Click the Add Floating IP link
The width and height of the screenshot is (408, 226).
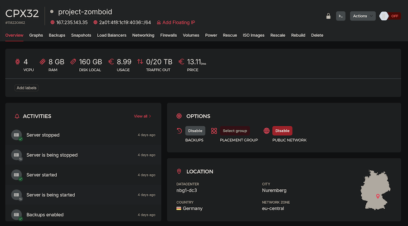click(178, 22)
